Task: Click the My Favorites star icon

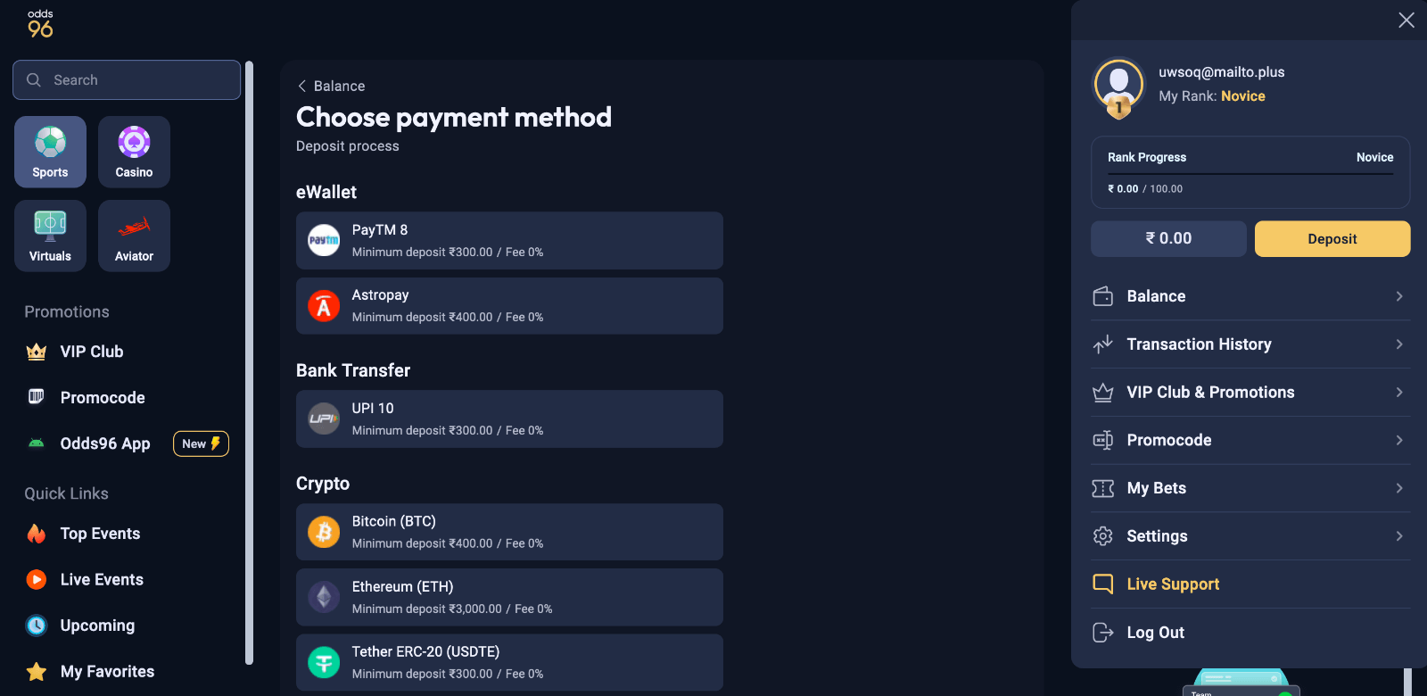Action: click(35, 671)
